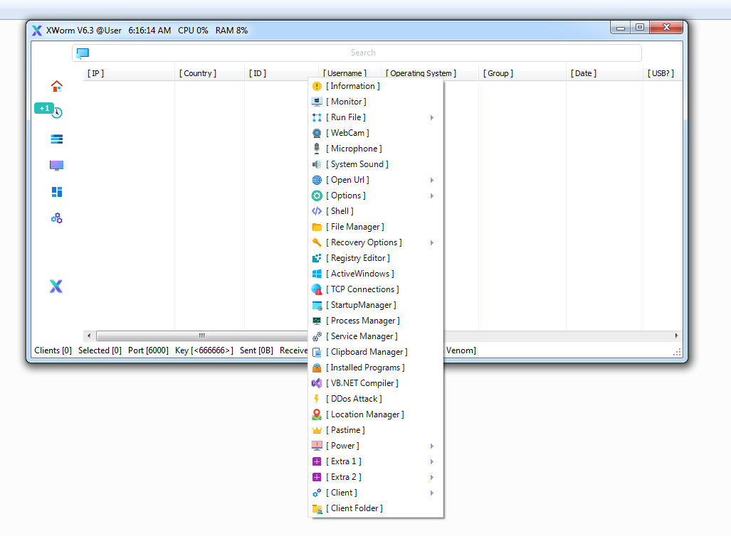
Task: Expand the Options submenu arrow
Action: click(x=431, y=195)
